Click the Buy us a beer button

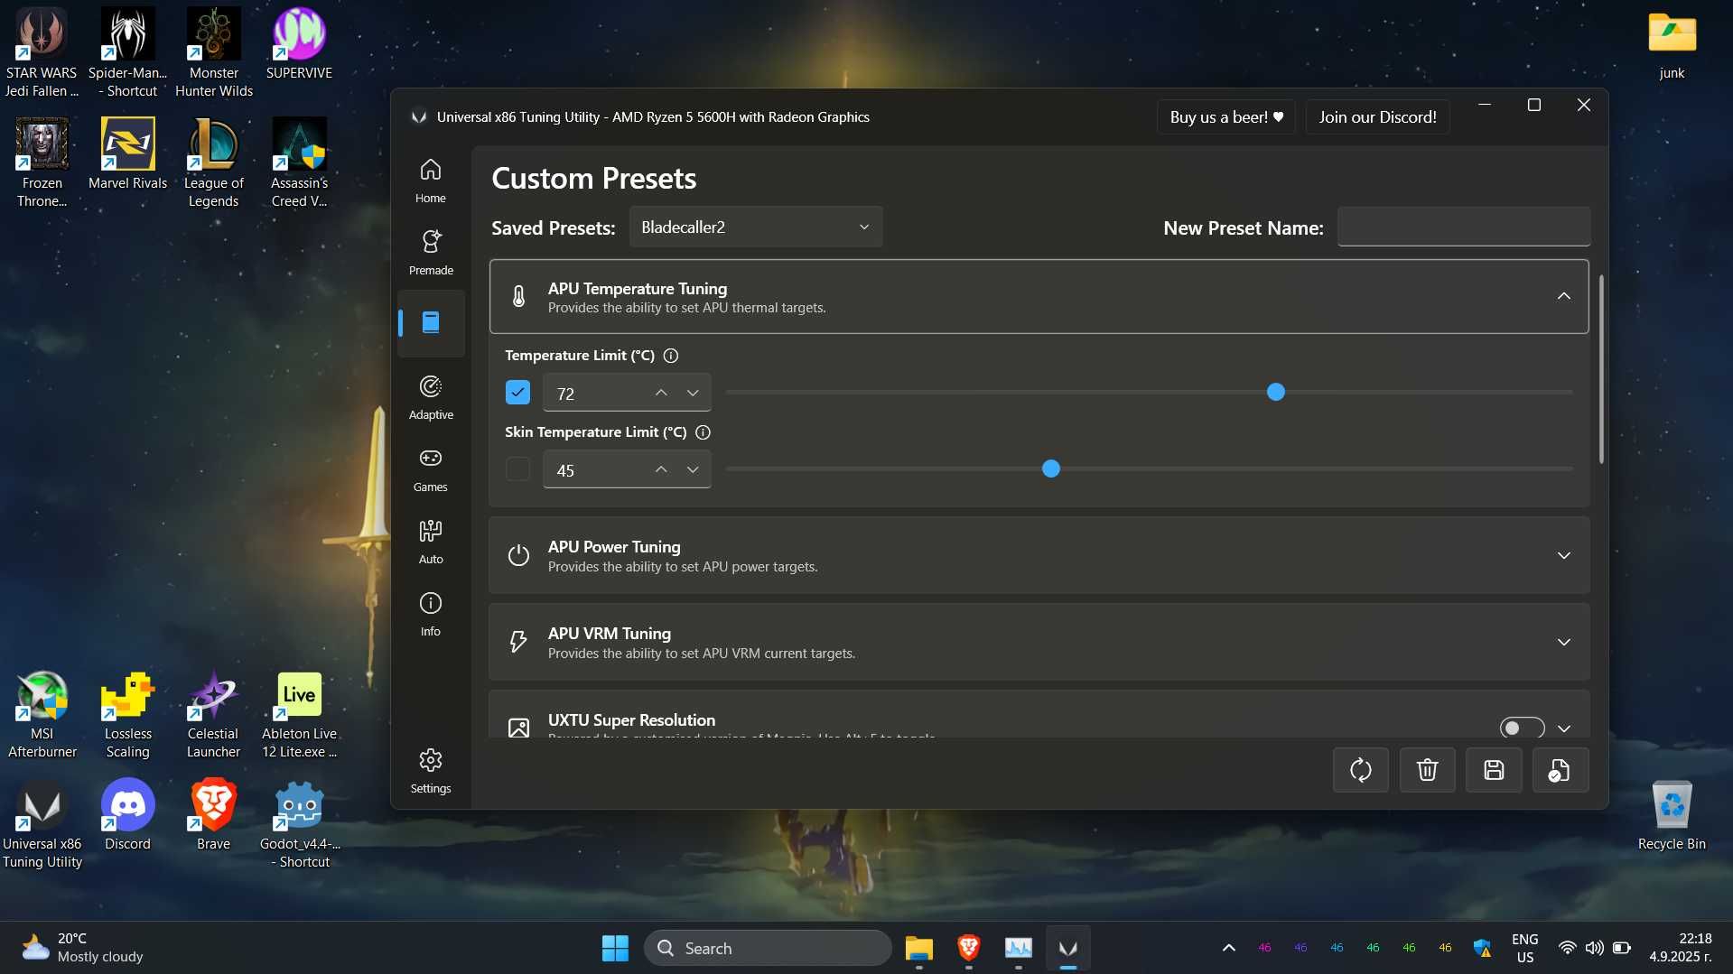point(1225,117)
